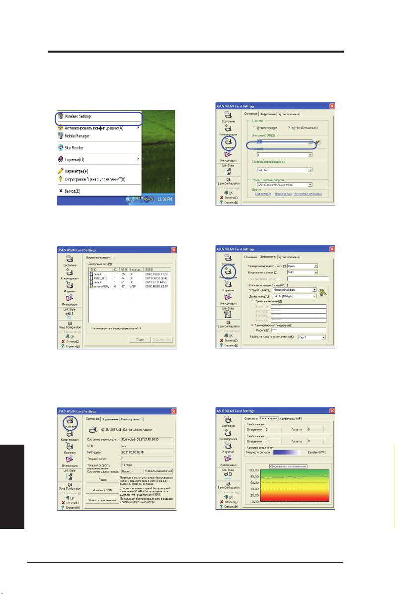This screenshot has height=594, width=395.
Task: Click the network icon next to ASUS_DTS
Action: tap(91, 279)
